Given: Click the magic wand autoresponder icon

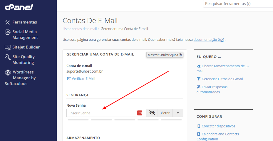Looking at the screenshot, I should (x=199, y=87).
